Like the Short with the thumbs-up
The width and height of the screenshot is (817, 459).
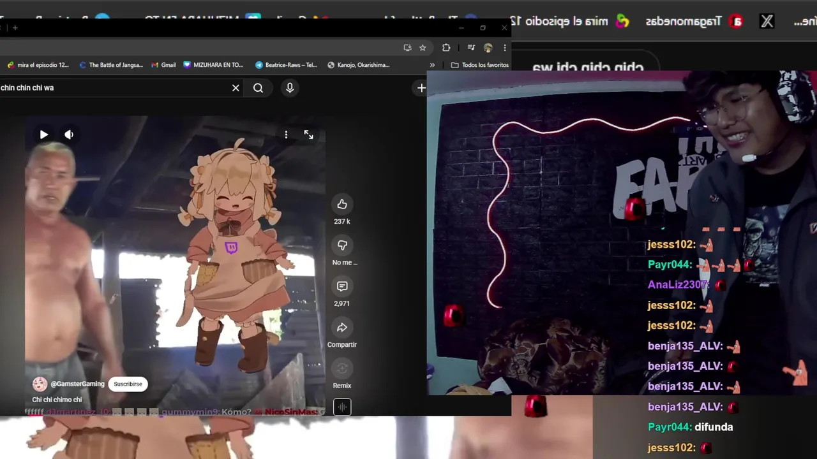coord(342,204)
